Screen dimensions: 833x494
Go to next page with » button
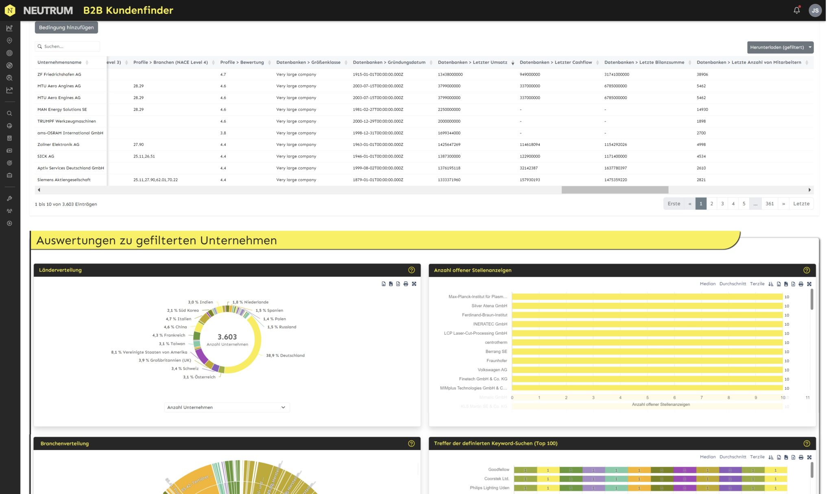783,204
